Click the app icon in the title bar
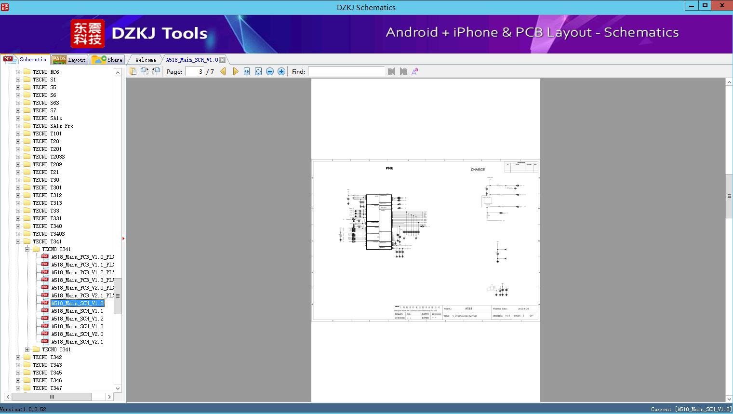Screen dimensions: 733x414 (4, 7)
